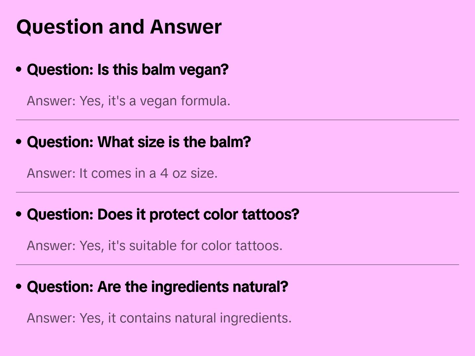Click the divider line below the vegan answer
The width and height of the screenshot is (475, 356).
point(237,120)
